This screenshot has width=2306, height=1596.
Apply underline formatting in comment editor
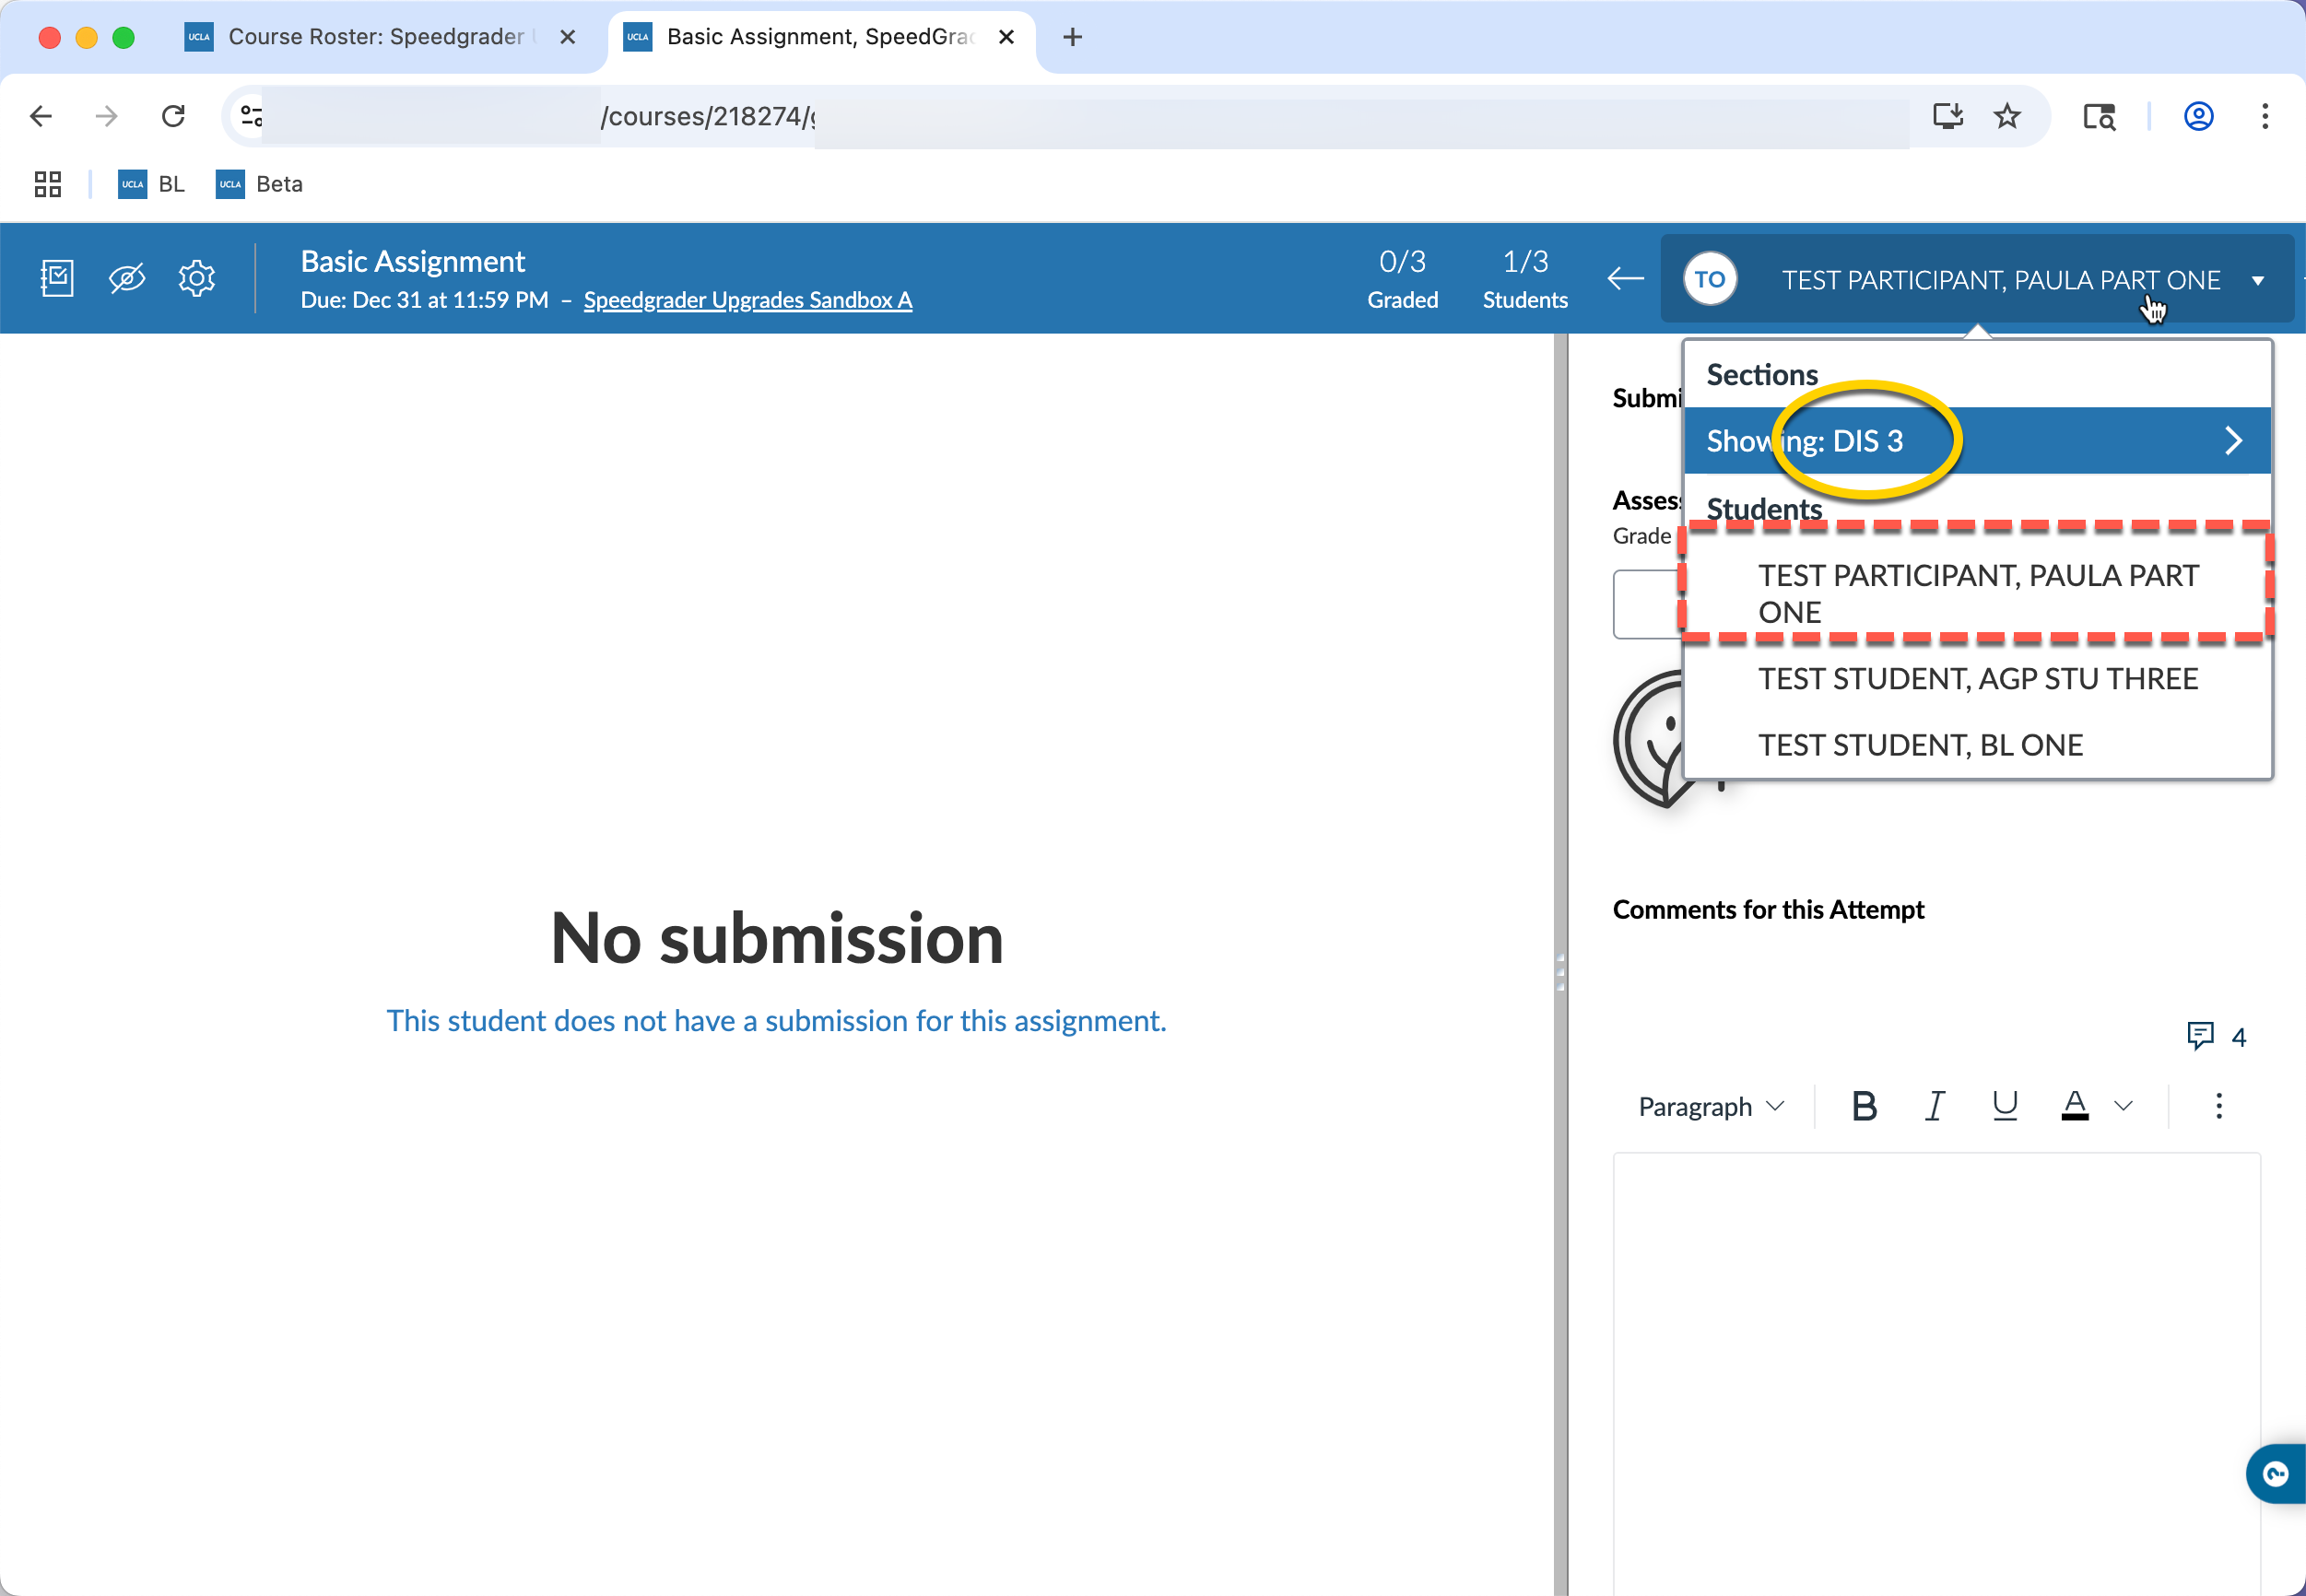pyautogui.click(x=2005, y=1105)
